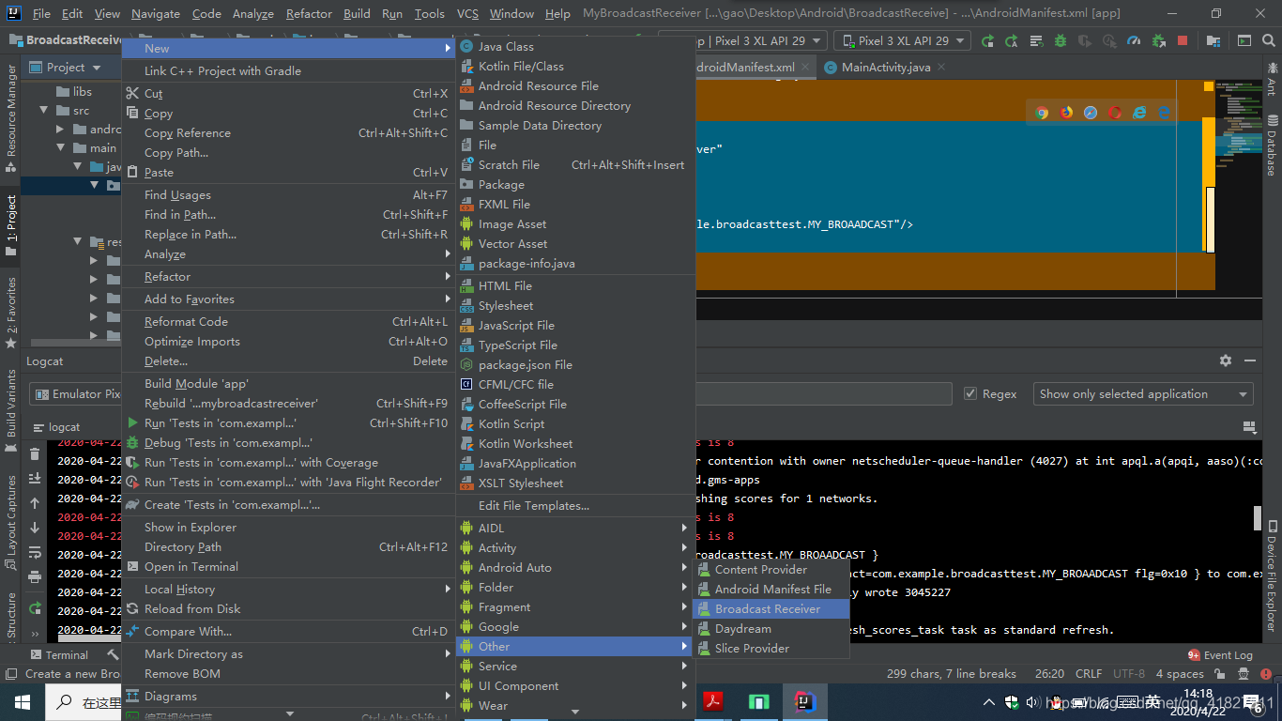
Task: Open in Firefox browser icon in editor
Action: [1066, 113]
